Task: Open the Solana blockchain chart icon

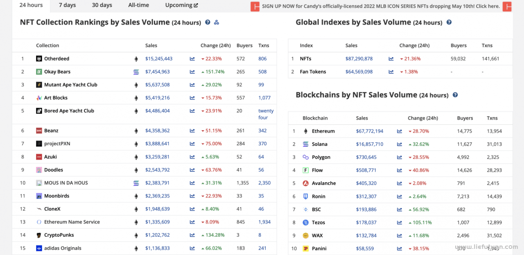Action: [x=400, y=144]
